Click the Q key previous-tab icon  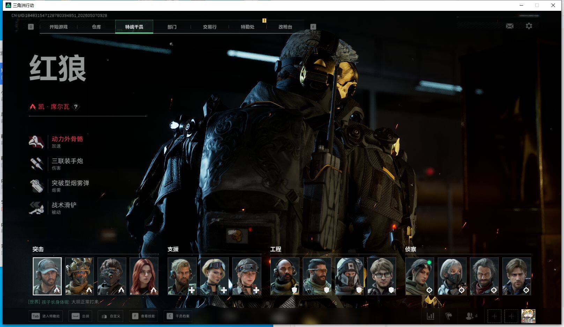coord(31,27)
